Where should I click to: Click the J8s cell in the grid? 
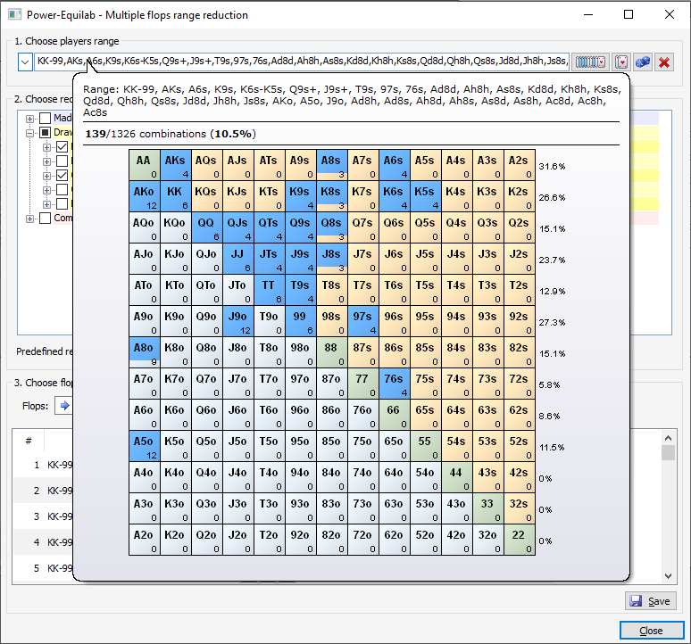[x=332, y=259]
